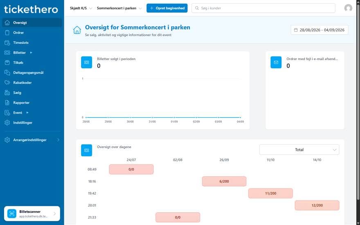
Task: Click the user avatar icon
Action: [x=348, y=8]
